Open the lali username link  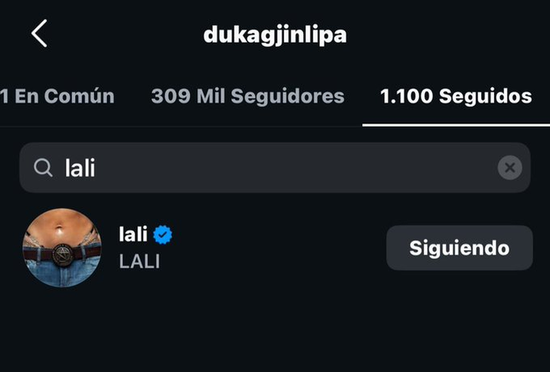point(133,234)
